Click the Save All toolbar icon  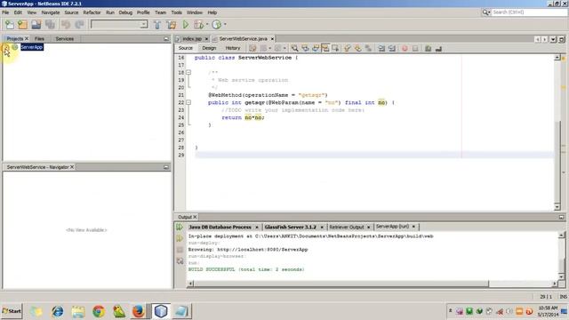click(x=50, y=24)
